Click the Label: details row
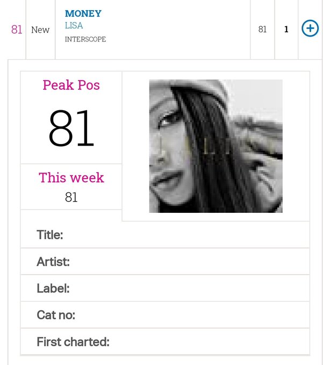Image resolution: width=323 pixels, height=365 pixels. pyautogui.click(x=165, y=288)
